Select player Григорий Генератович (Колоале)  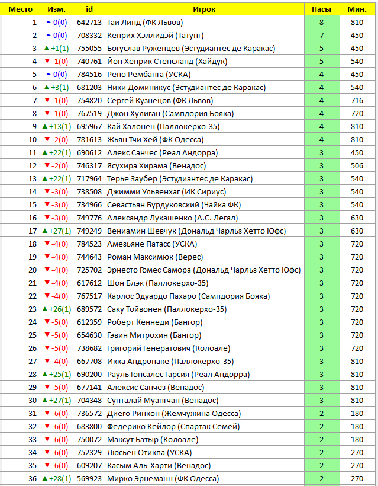(169, 348)
